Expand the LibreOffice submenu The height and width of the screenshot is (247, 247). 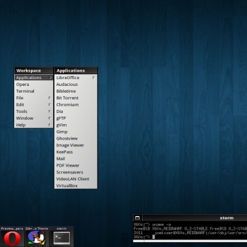[x=76, y=78]
